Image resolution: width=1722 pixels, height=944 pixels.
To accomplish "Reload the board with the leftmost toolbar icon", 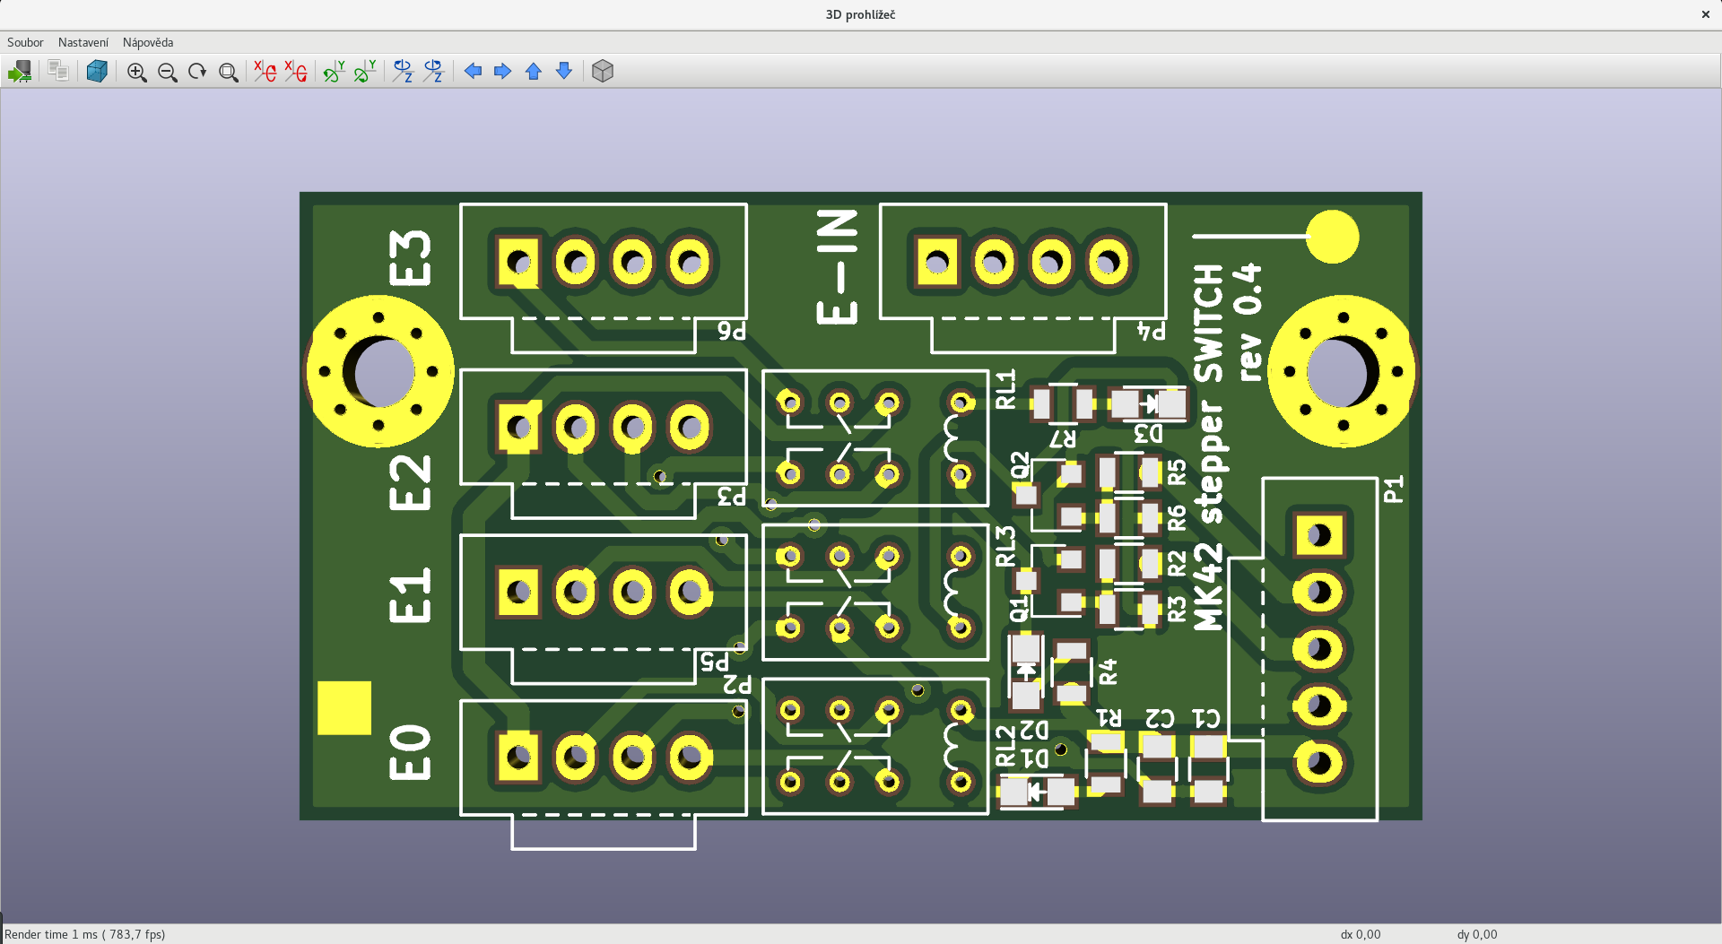I will [20, 72].
